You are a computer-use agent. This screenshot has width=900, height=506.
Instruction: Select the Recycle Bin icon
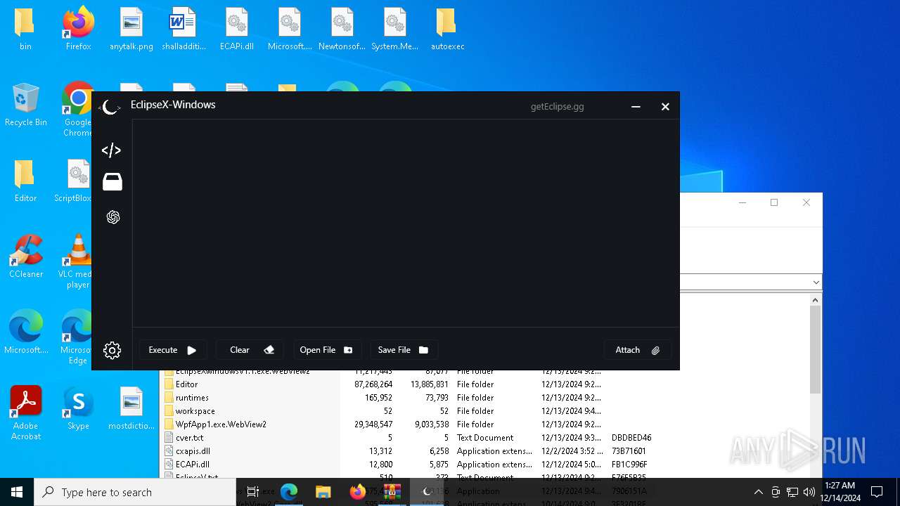click(25, 105)
